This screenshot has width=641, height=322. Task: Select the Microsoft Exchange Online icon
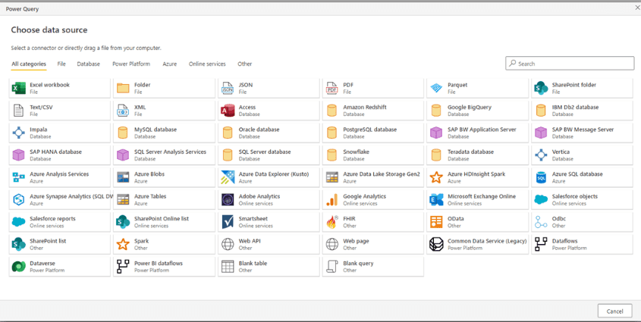[x=437, y=199]
